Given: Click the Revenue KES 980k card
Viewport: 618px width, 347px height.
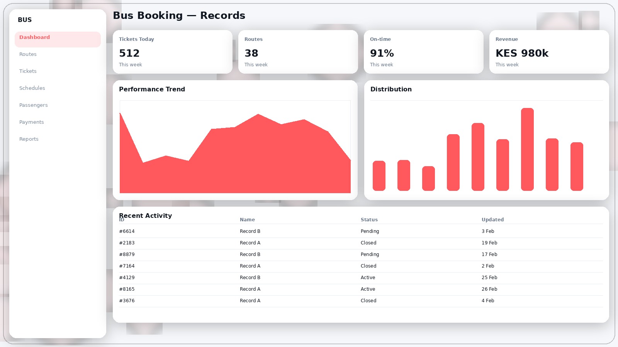Looking at the screenshot, I should [549, 52].
